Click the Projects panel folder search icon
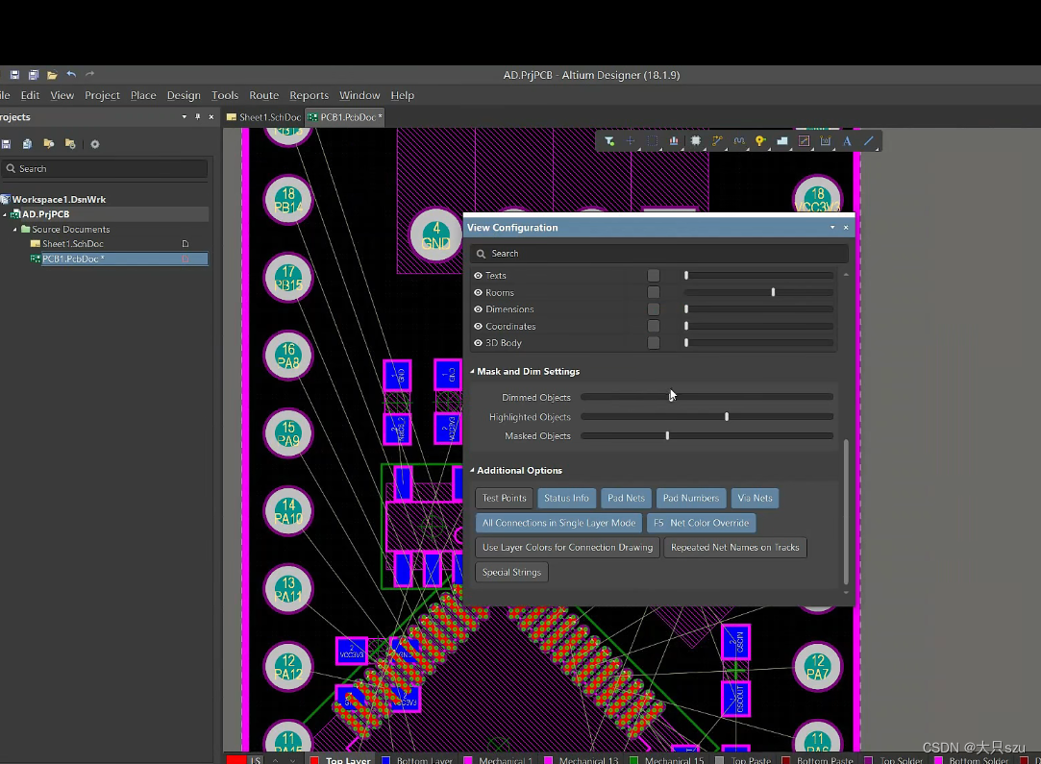1041x764 pixels. coord(48,144)
